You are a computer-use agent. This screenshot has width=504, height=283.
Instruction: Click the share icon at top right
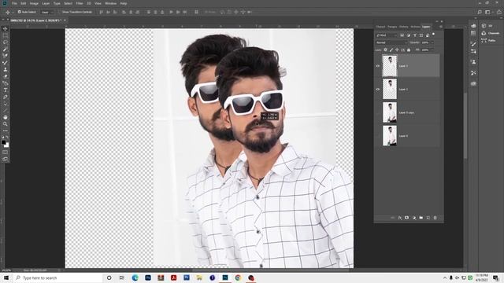coord(499,13)
